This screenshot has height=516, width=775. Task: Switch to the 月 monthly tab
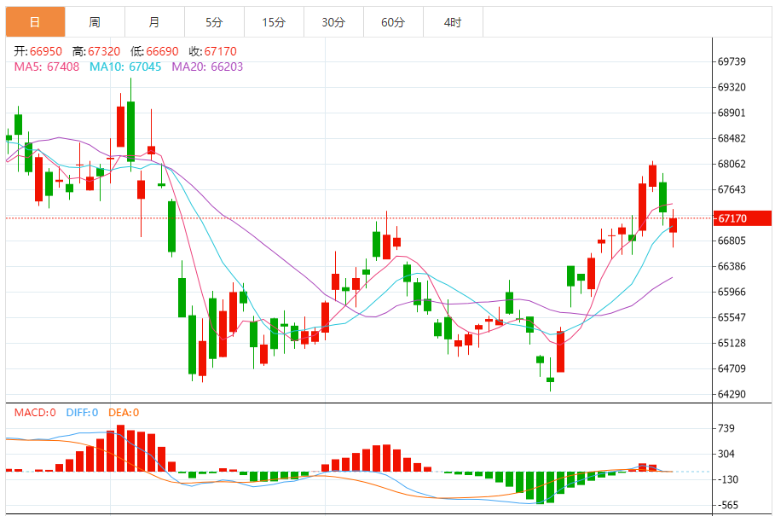(154, 22)
